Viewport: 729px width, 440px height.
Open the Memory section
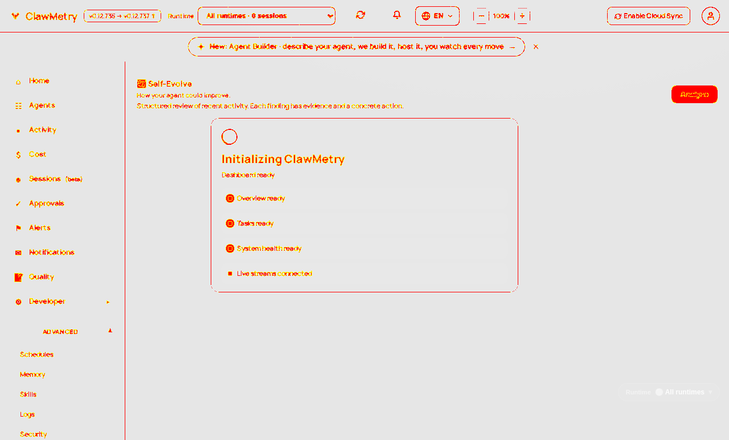[x=32, y=374]
